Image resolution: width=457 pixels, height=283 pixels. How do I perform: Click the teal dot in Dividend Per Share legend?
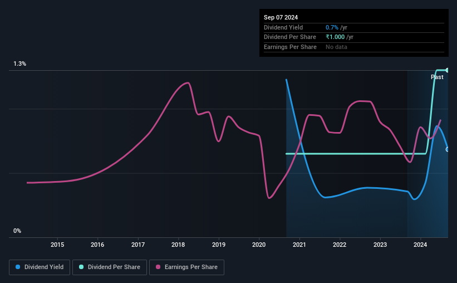point(81,267)
